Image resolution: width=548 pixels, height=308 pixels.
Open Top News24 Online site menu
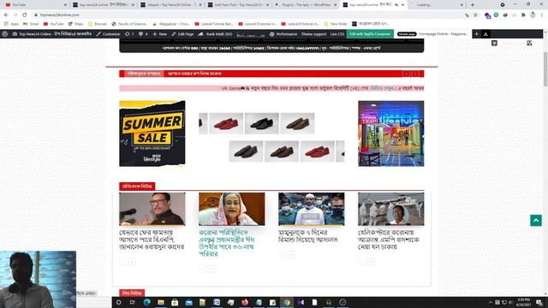[51, 34]
